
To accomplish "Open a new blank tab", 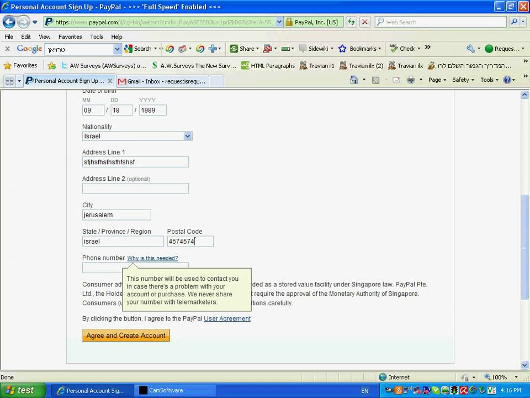I will coord(216,81).
